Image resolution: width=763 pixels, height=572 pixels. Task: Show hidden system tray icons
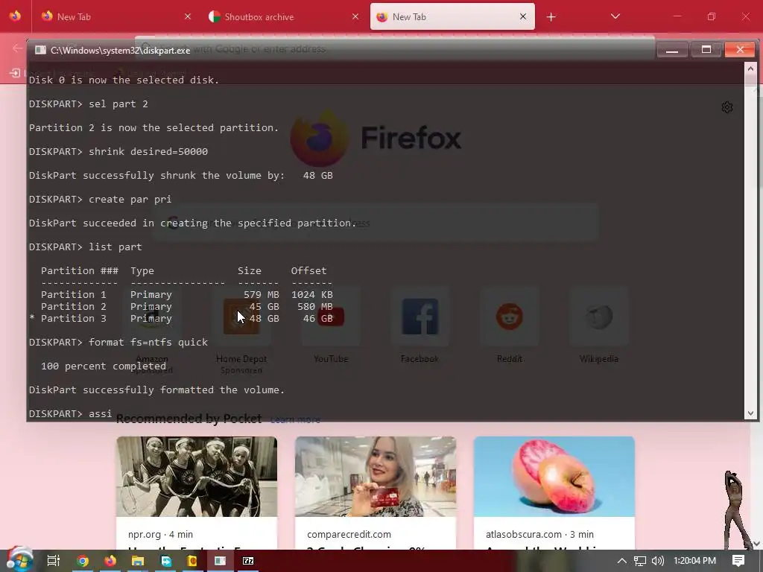[622, 561]
